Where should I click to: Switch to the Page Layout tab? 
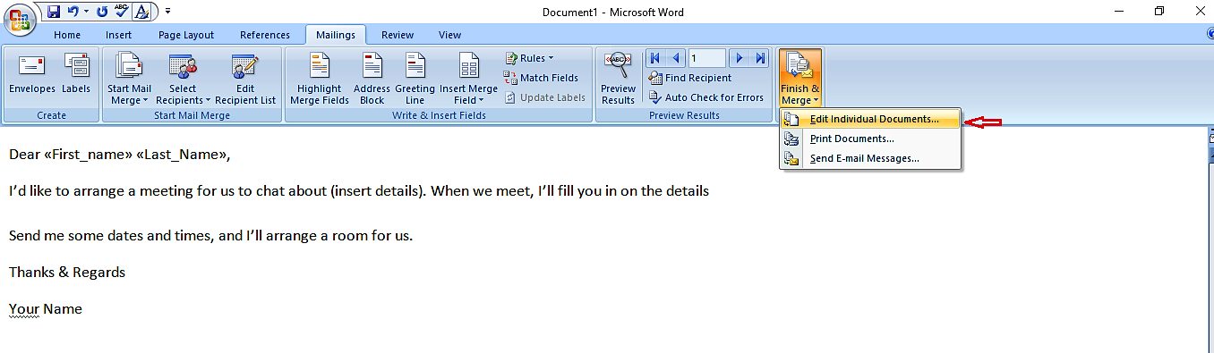(x=186, y=35)
